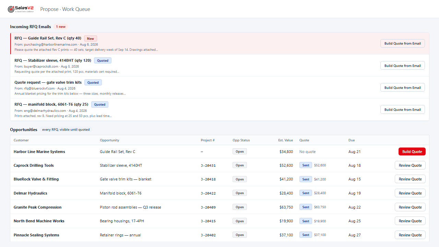
Task: Click the Harbor Line Marine Systems customer name
Action: coord(39,152)
